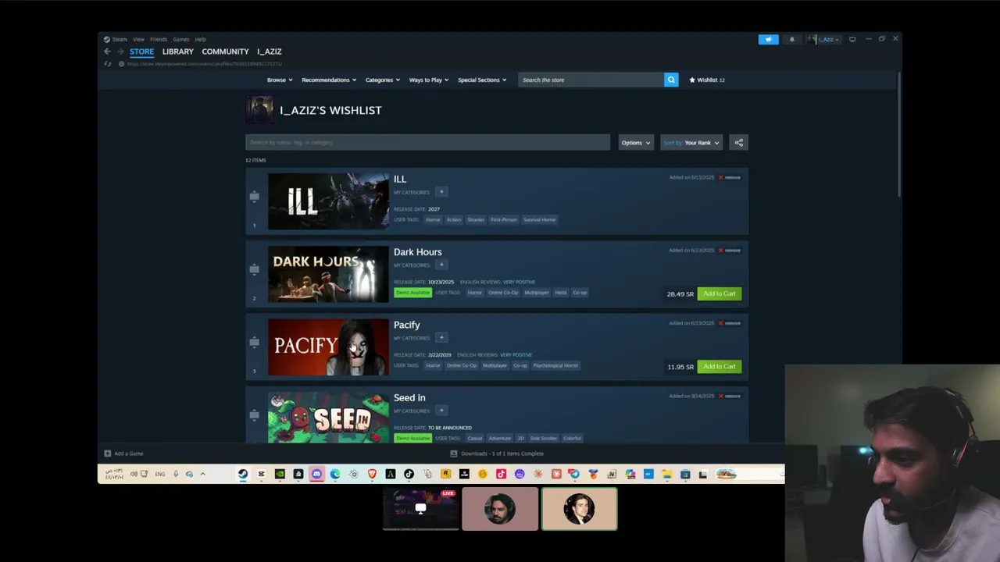
Task: Click the wishlist share icon
Action: tap(738, 143)
